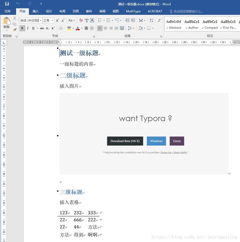Apply paragraph shading paint bucket

pyautogui.click(x=140, y=28)
